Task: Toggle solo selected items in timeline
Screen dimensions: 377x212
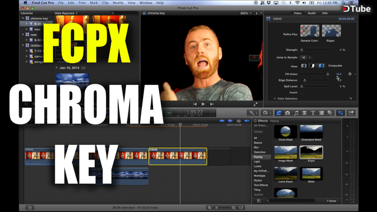Action: coord(239,121)
